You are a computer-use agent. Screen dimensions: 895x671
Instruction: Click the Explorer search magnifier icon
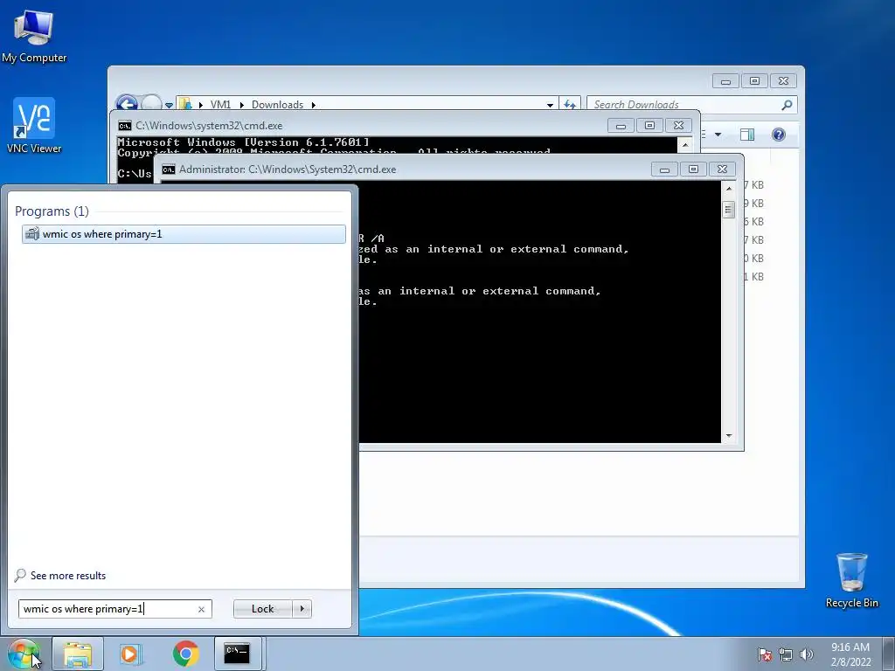pos(787,105)
